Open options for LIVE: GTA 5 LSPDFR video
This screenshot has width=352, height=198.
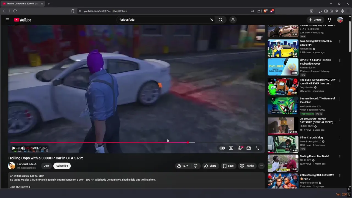point(340,61)
